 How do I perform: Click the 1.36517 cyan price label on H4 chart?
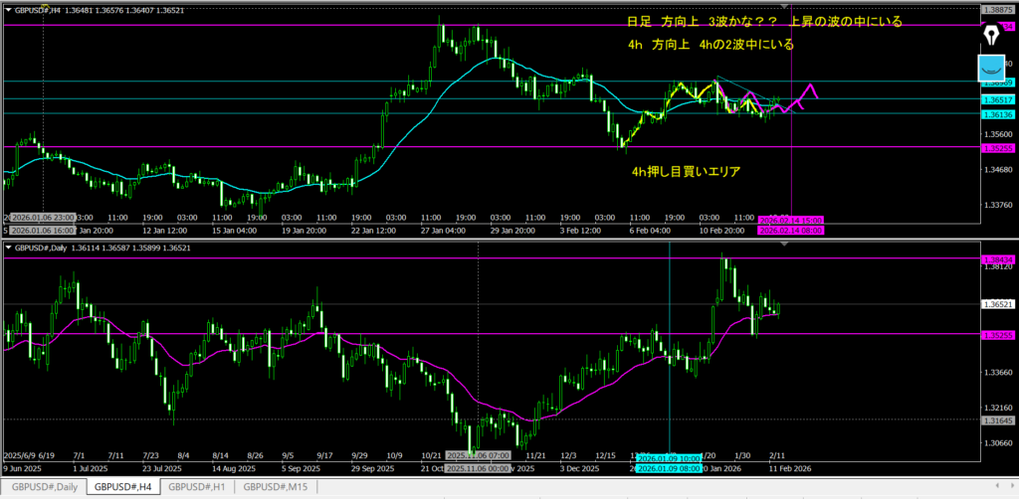coord(997,99)
